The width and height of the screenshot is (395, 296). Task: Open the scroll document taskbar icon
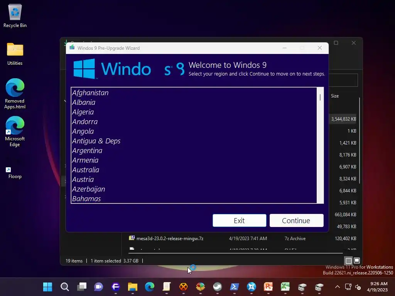pos(167,286)
